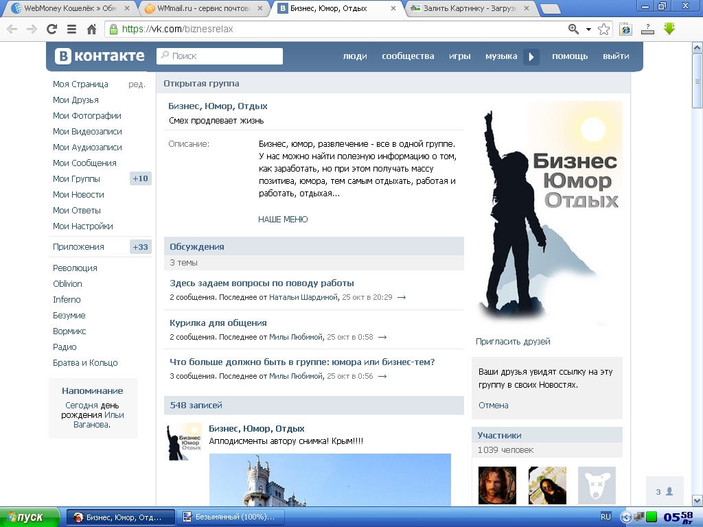Open Мои Сообщения in left sidebar
Screen dimensions: 703x527
[84, 163]
